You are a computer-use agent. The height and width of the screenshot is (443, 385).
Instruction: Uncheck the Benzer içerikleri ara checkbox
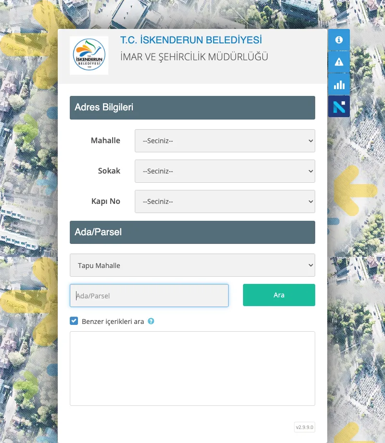pyautogui.click(x=74, y=321)
